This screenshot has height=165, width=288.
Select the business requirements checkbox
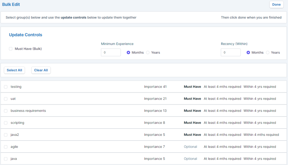(x=6, y=111)
